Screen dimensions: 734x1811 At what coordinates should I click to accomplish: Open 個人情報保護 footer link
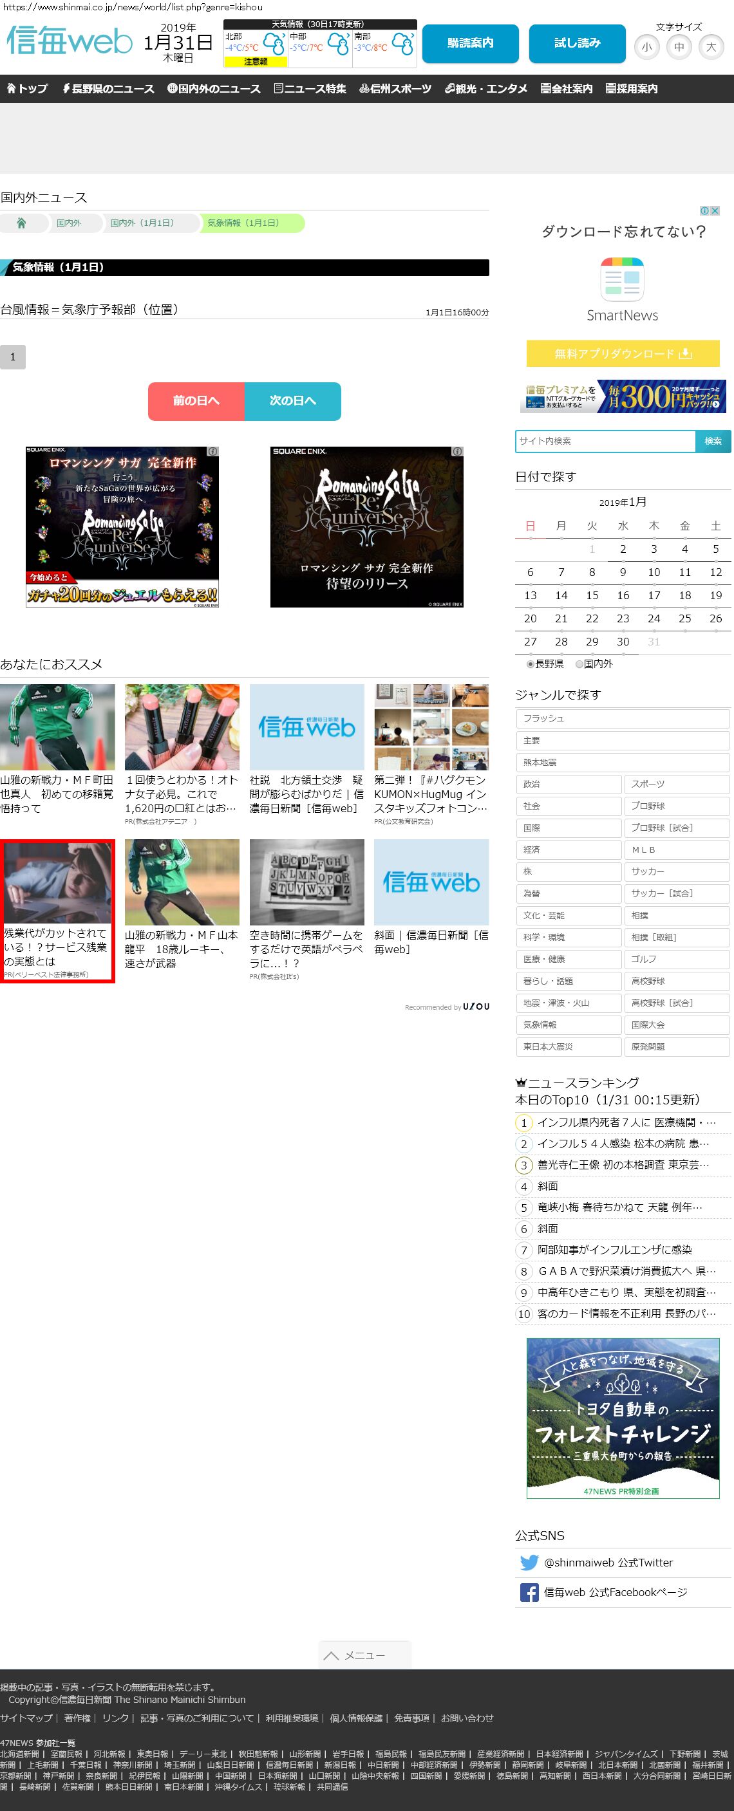[356, 1718]
